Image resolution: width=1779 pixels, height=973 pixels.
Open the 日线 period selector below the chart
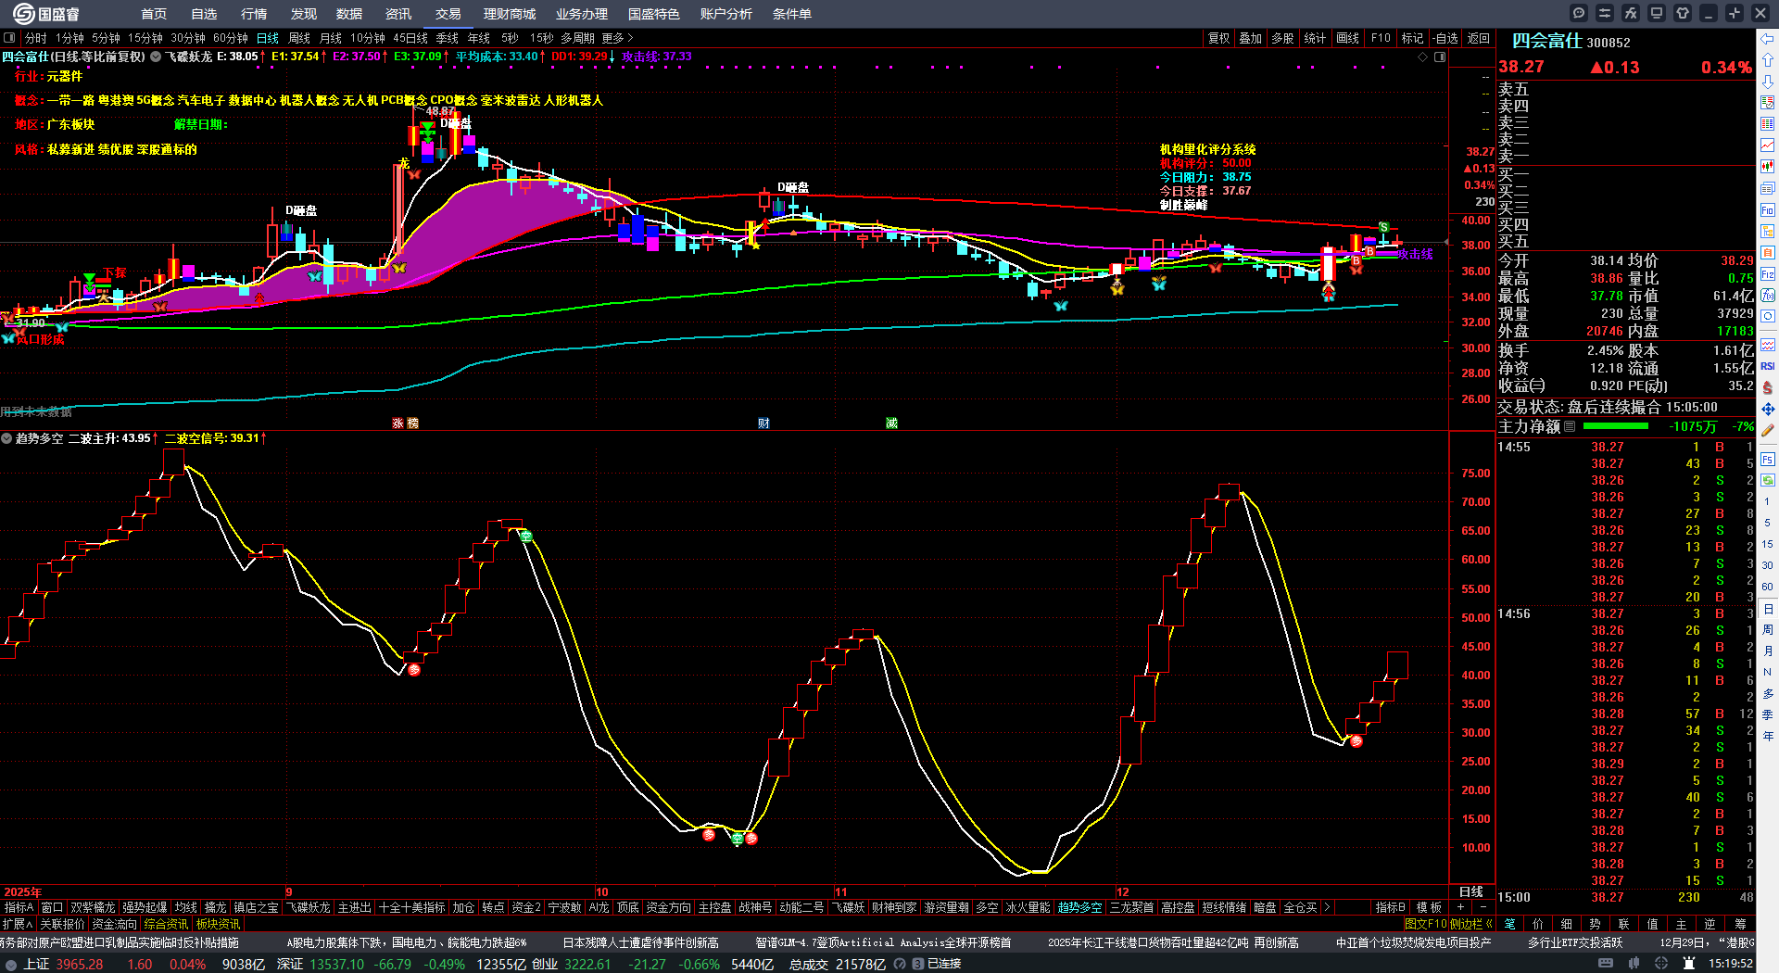click(1470, 891)
